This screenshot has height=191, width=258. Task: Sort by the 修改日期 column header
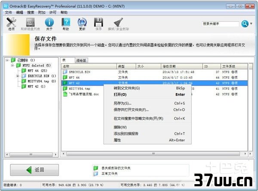[x=182, y=67]
